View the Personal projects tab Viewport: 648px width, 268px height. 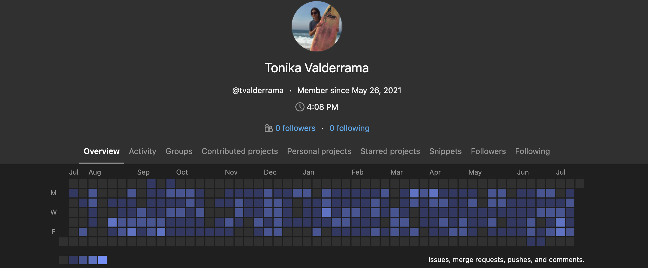pyautogui.click(x=319, y=151)
